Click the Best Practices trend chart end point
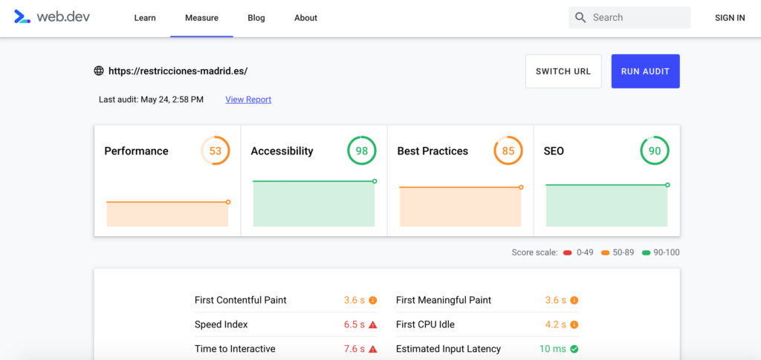Viewport: 761px width, 360px height. 521,187
